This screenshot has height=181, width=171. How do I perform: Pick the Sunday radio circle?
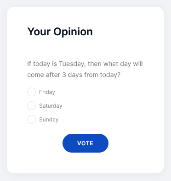point(31,119)
